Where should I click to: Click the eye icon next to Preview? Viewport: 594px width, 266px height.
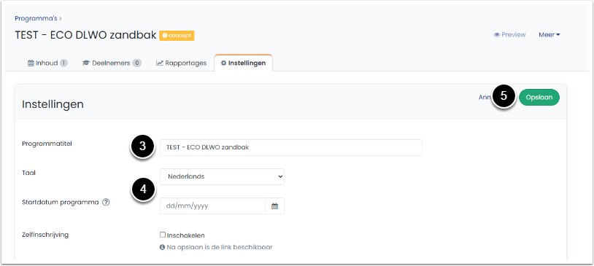[x=497, y=35]
